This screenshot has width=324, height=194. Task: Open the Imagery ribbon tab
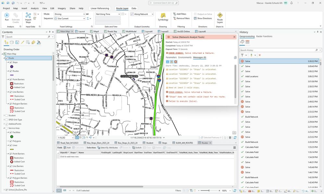pyautogui.click(x=62, y=8)
